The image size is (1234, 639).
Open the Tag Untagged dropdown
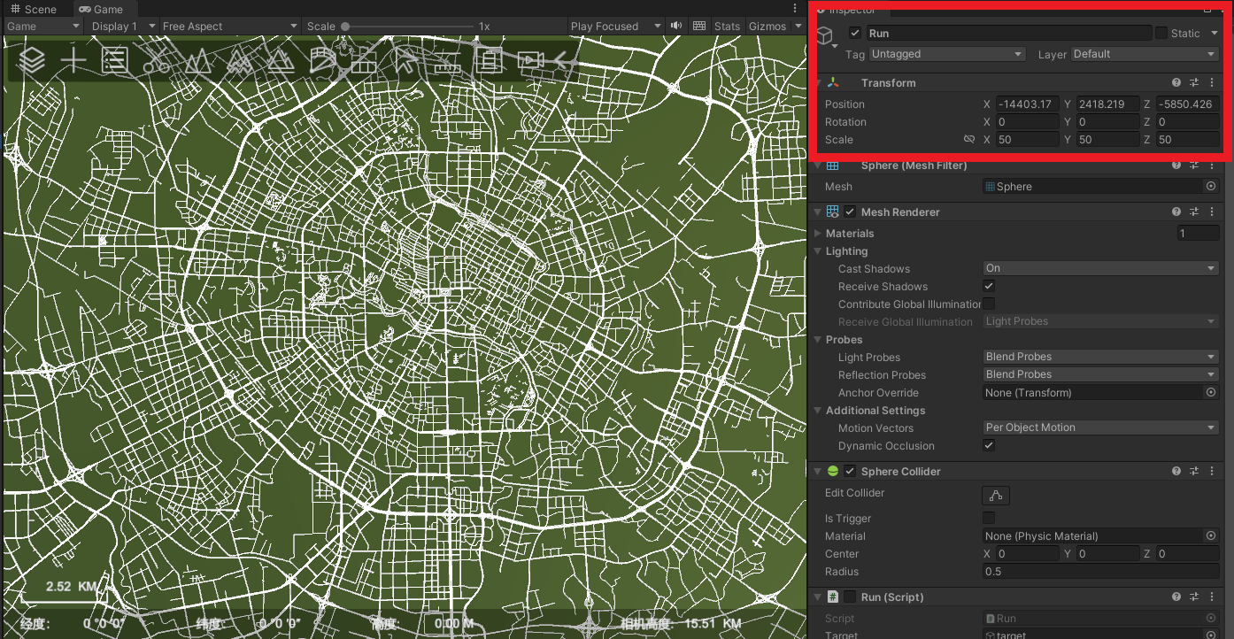point(946,54)
